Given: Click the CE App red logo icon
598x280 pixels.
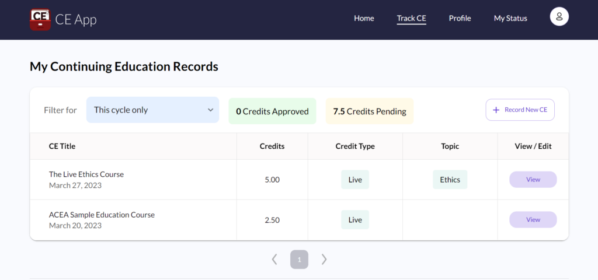Looking at the screenshot, I should 40,19.
